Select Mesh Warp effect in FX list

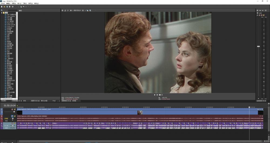point(10,23)
